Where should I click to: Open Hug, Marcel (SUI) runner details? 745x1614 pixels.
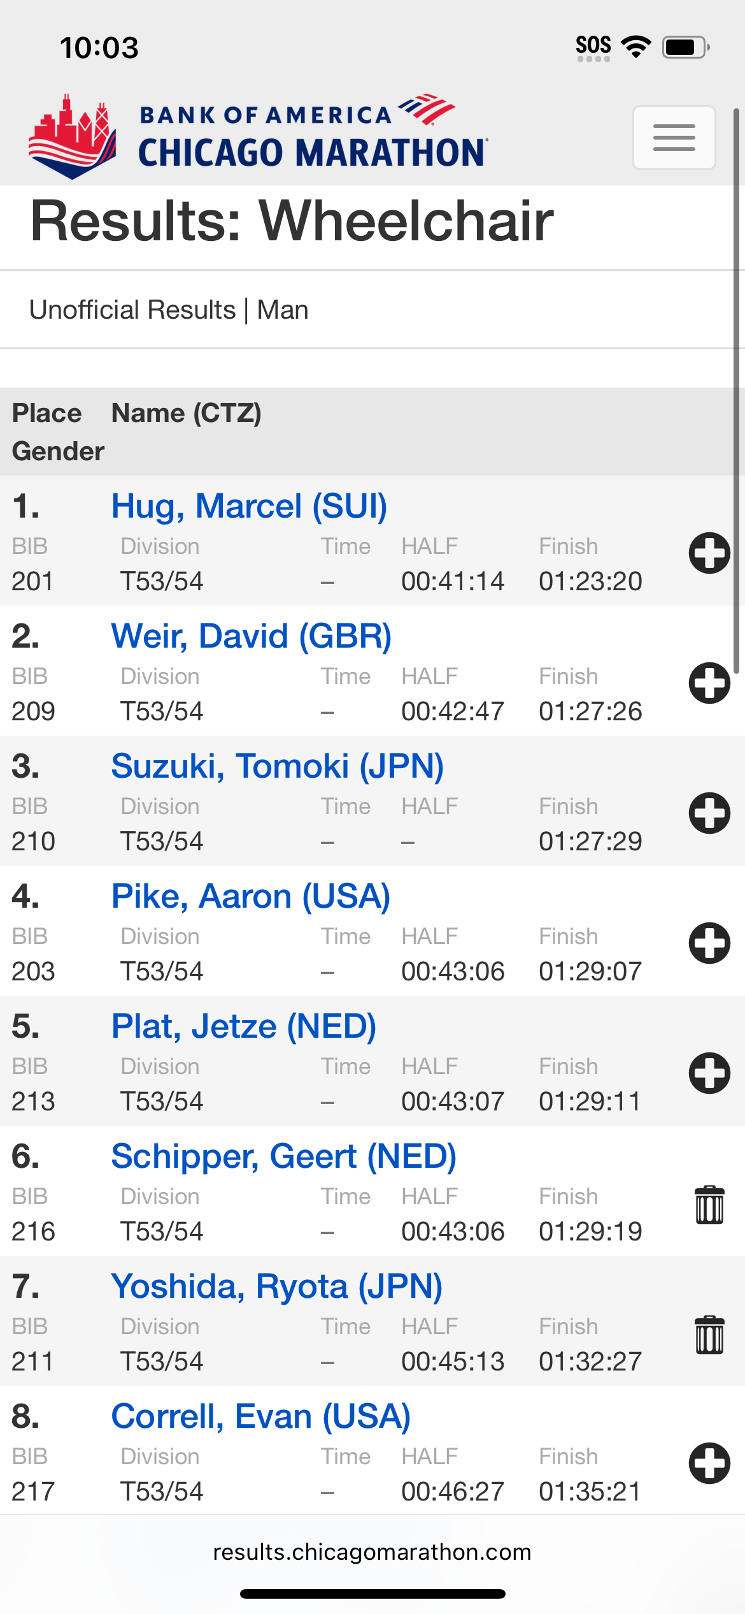coord(249,506)
